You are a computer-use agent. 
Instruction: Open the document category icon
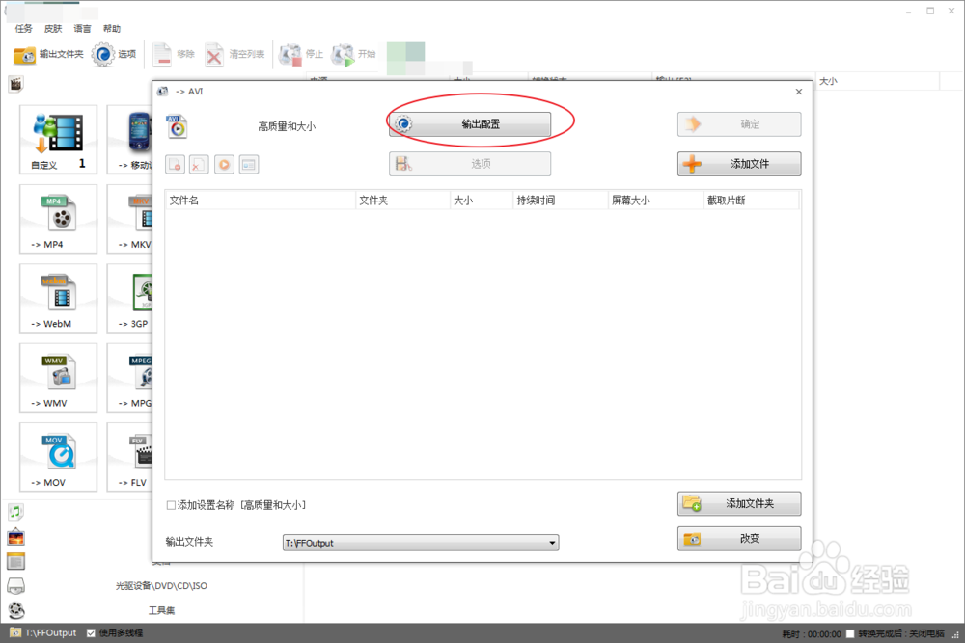coord(16,561)
